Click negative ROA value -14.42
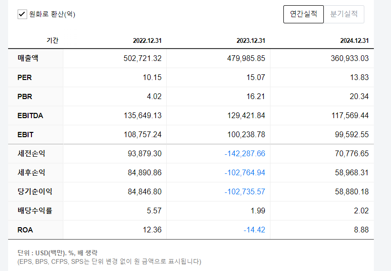 pyautogui.click(x=254, y=230)
